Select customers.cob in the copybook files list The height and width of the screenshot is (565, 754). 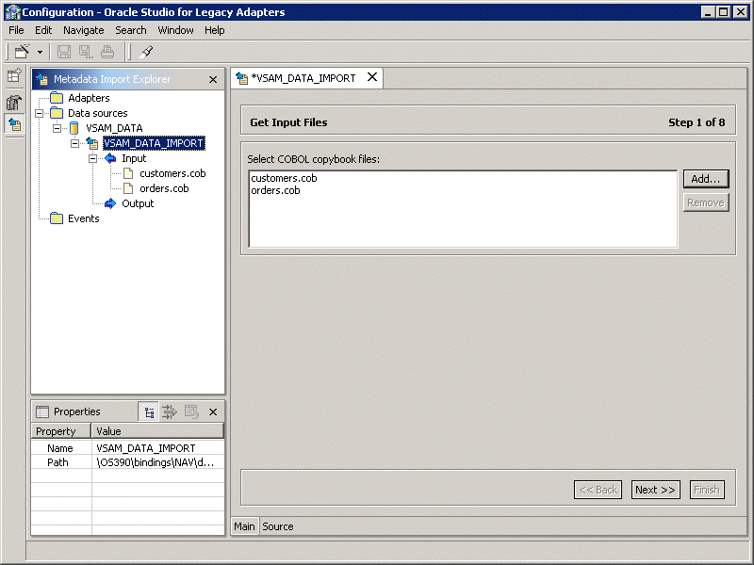[x=284, y=178]
